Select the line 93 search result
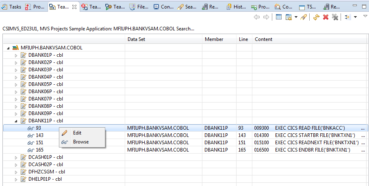 click(185, 128)
